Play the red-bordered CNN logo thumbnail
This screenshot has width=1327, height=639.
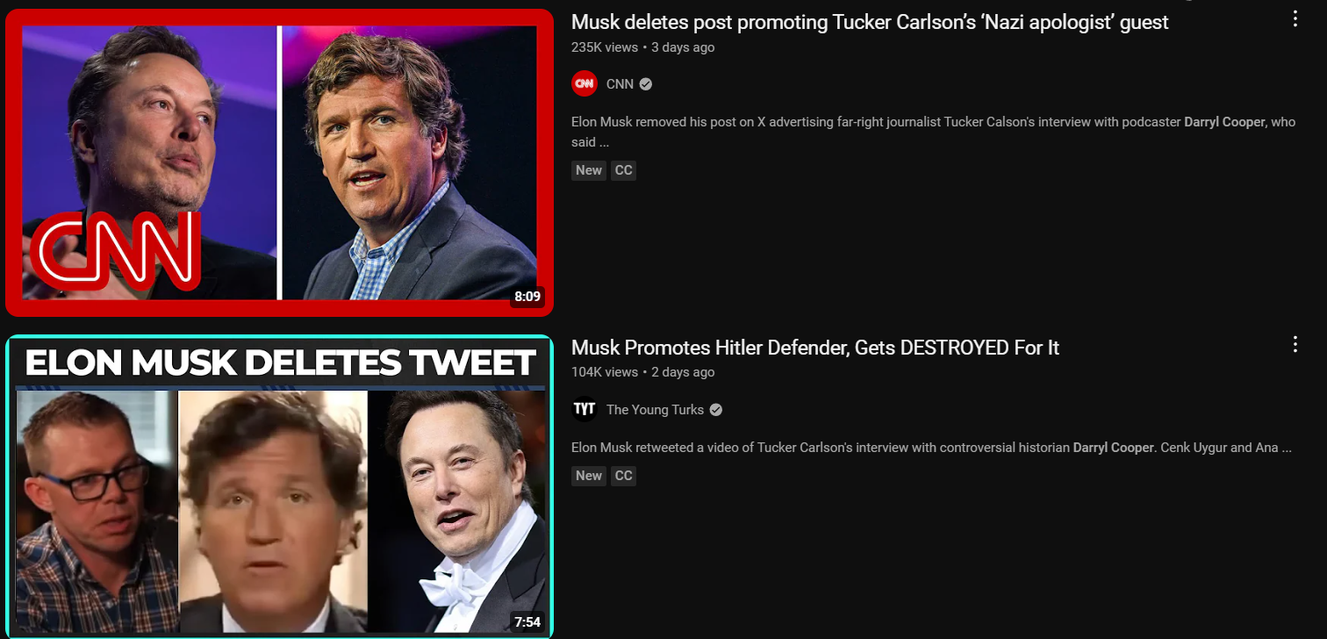click(x=279, y=162)
